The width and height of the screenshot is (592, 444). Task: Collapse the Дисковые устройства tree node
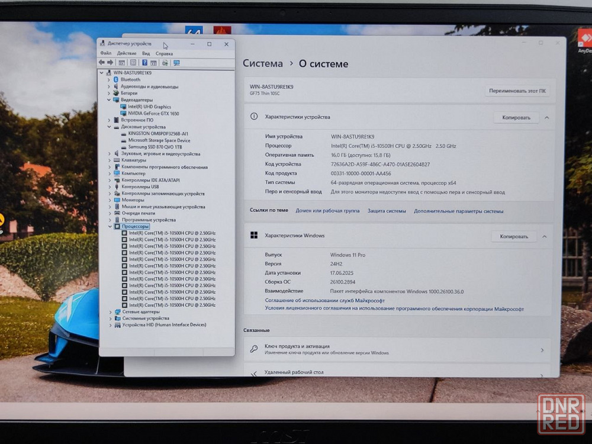click(109, 127)
